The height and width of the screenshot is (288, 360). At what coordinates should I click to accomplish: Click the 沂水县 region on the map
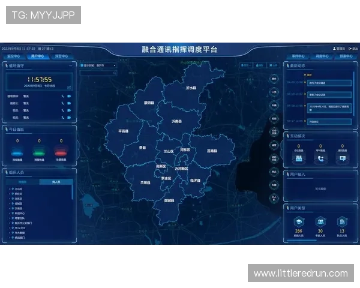click(191, 88)
